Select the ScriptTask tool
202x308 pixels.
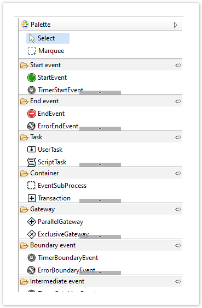47,162
